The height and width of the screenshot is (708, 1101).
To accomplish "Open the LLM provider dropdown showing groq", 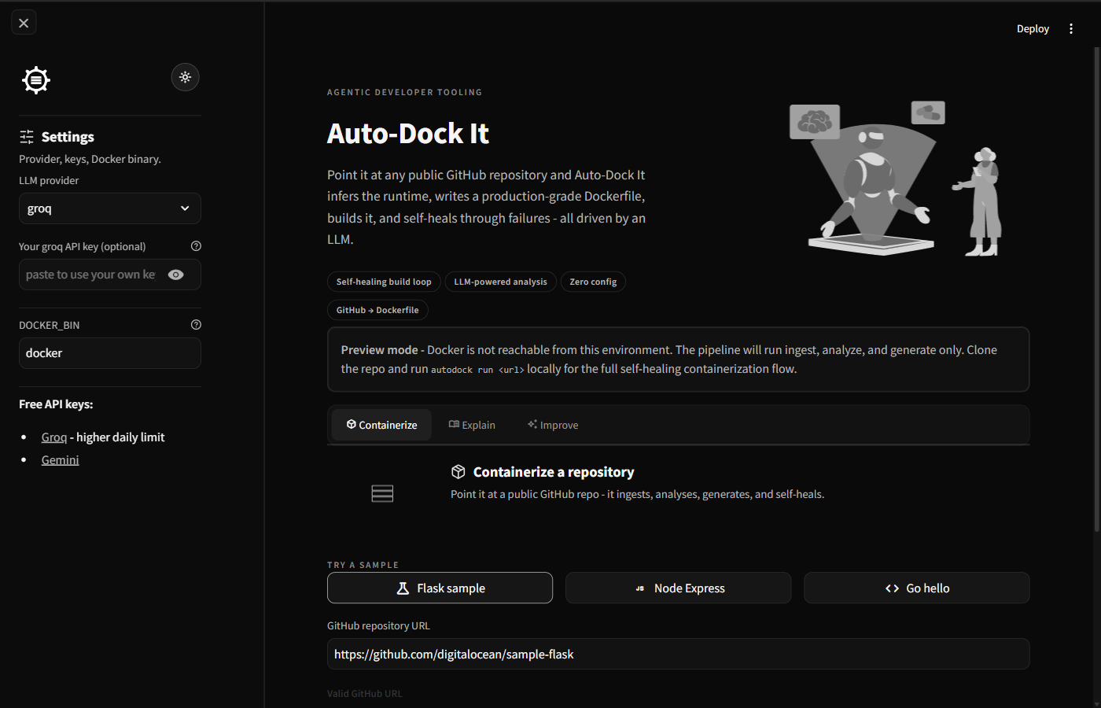I will coord(110,208).
